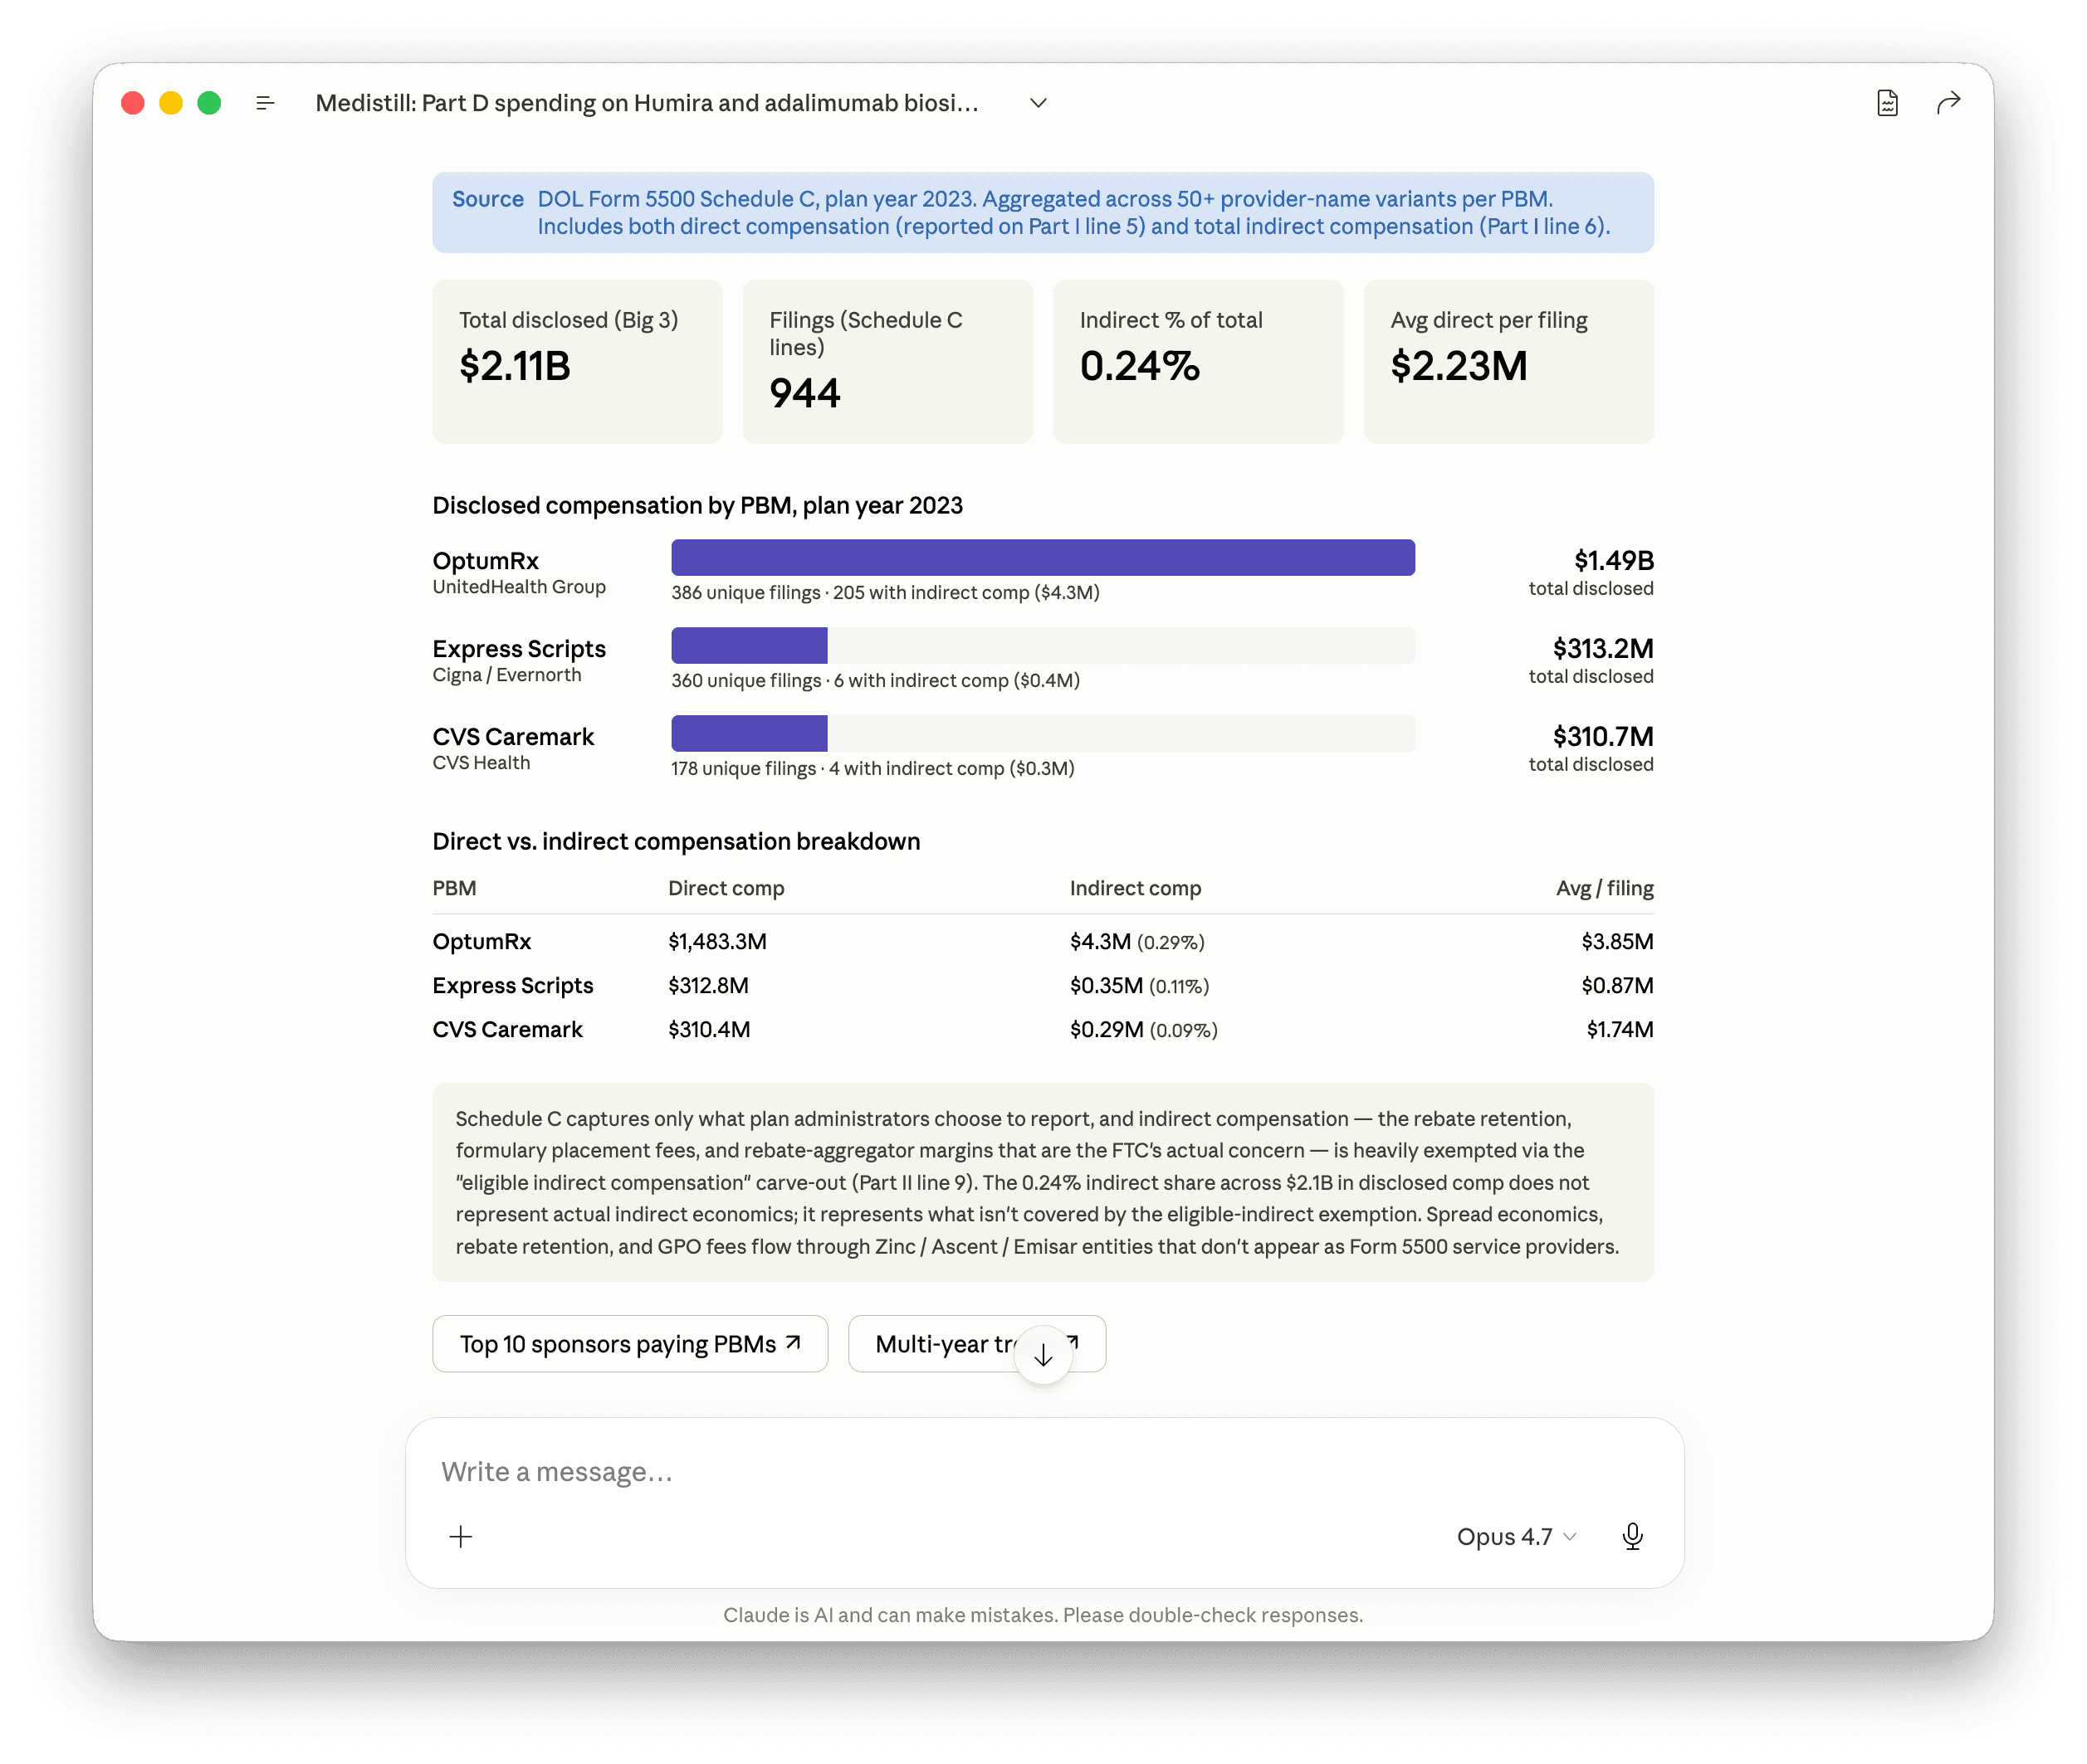
Task: Click the 386 unique filings caption
Action: click(886, 592)
